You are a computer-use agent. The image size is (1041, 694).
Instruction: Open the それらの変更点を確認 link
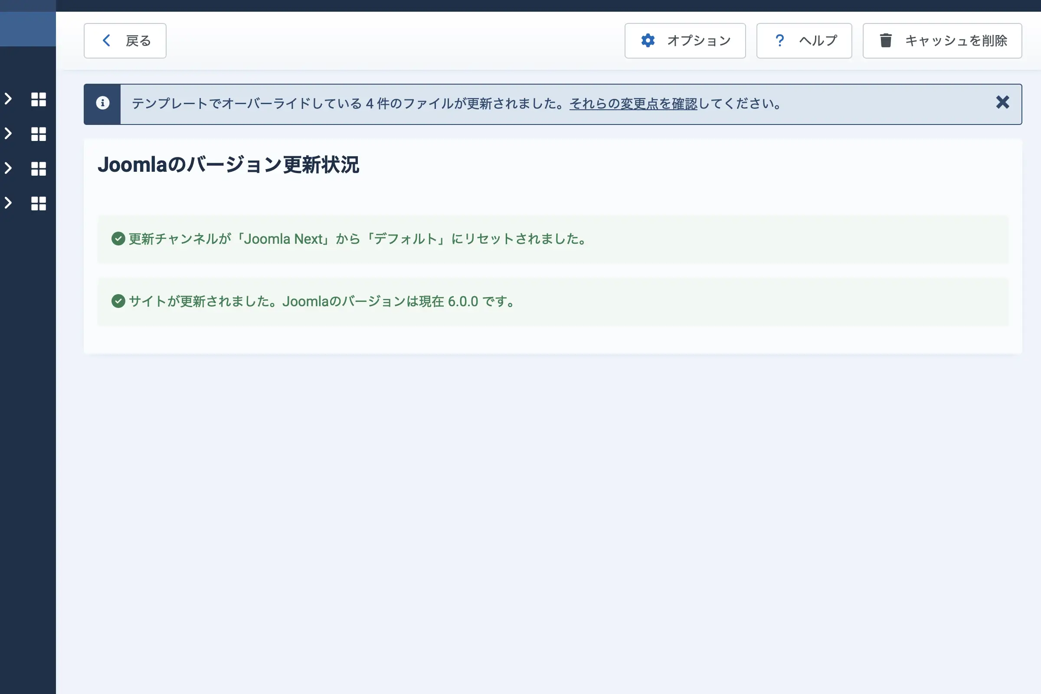[x=633, y=104]
